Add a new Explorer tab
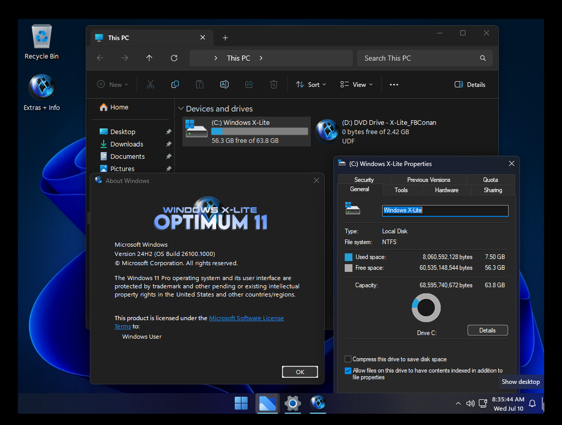Image resolution: width=562 pixels, height=425 pixels. (x=225, y=38)
